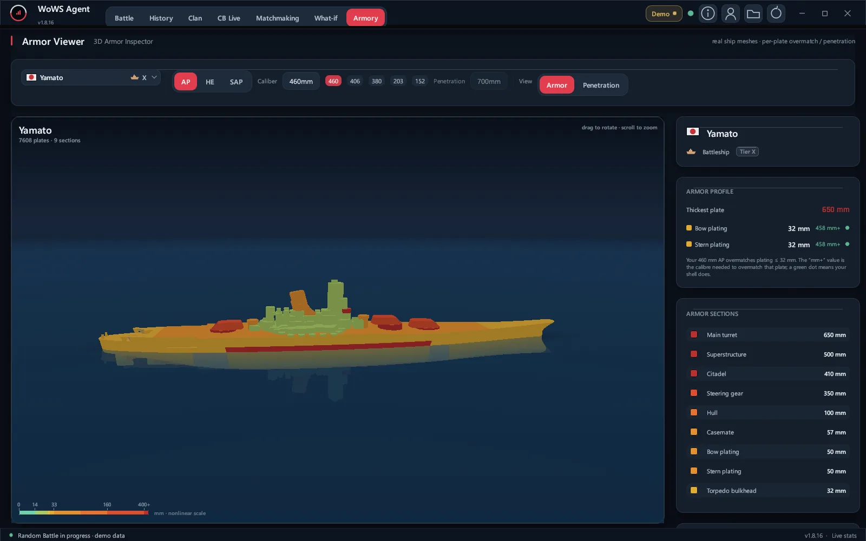Click the green overmatch dot for Bow plating
The image size is (866, 541).
pyautogui.click(x=847, y=228)
